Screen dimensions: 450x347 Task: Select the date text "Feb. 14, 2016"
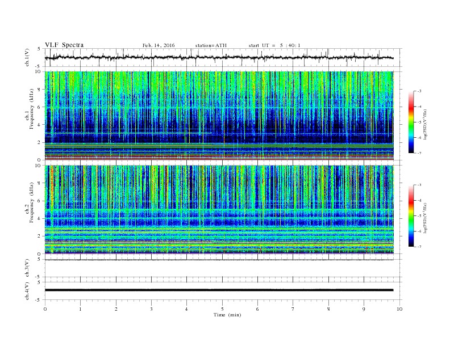(x=159, y=45)
